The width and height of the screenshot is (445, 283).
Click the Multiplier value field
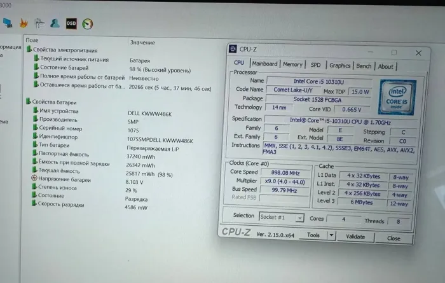(285, 182)
